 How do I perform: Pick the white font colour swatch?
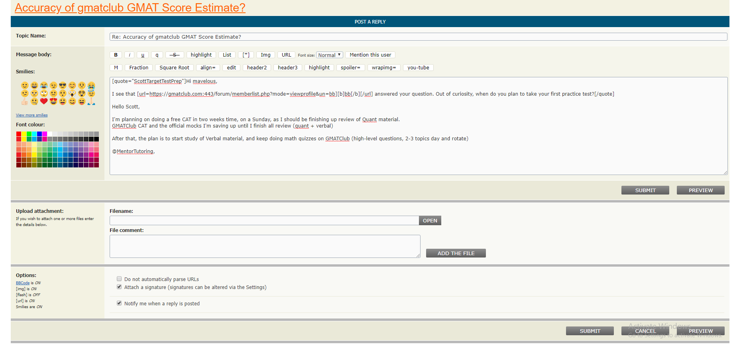50,134
